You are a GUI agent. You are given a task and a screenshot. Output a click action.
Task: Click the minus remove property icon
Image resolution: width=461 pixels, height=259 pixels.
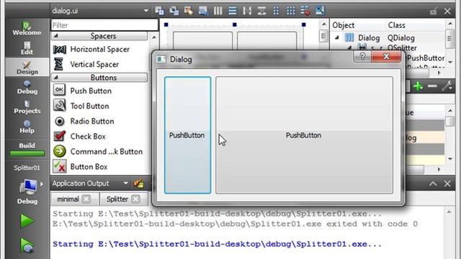(x=432, y=86)
